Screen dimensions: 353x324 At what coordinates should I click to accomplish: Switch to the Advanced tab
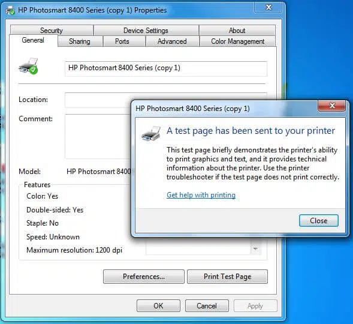172,41
